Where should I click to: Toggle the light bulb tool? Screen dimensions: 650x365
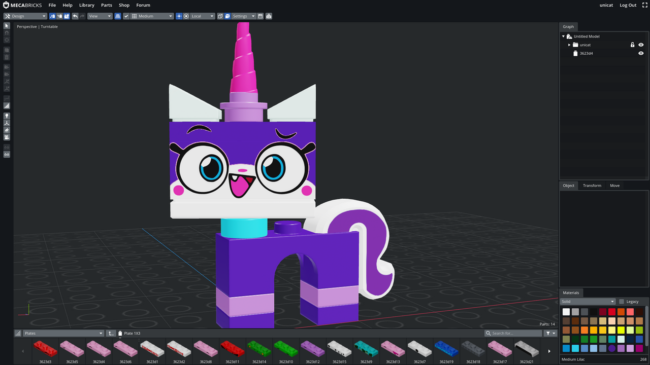pyautogui.click(x=7, y=116)
